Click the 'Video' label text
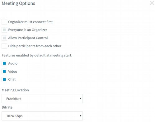The width and height of the screenshot is (155, 122). tap(13, 71)
